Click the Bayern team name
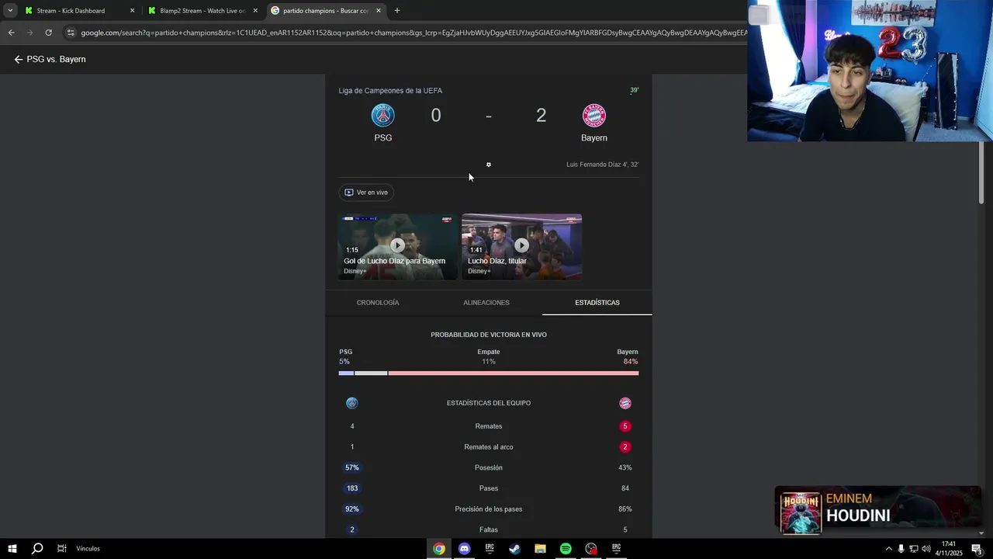This screenshot has height=559, width=993. (x=594, y=138)
